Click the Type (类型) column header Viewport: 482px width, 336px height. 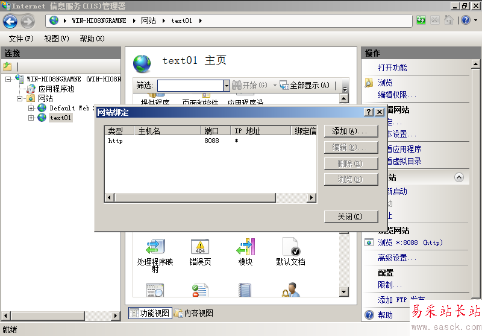pos(119,131)
